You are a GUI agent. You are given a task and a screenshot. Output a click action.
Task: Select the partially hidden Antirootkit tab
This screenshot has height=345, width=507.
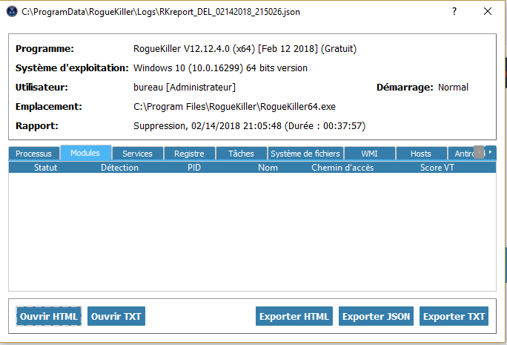(x=462, y=154)
